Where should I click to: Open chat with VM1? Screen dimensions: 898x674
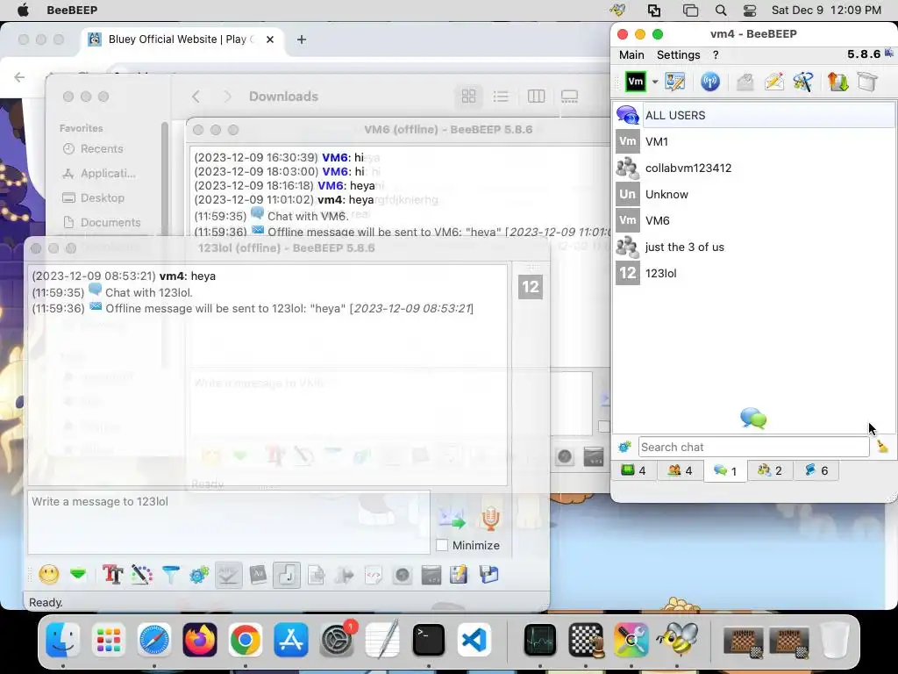coord(753,141)
